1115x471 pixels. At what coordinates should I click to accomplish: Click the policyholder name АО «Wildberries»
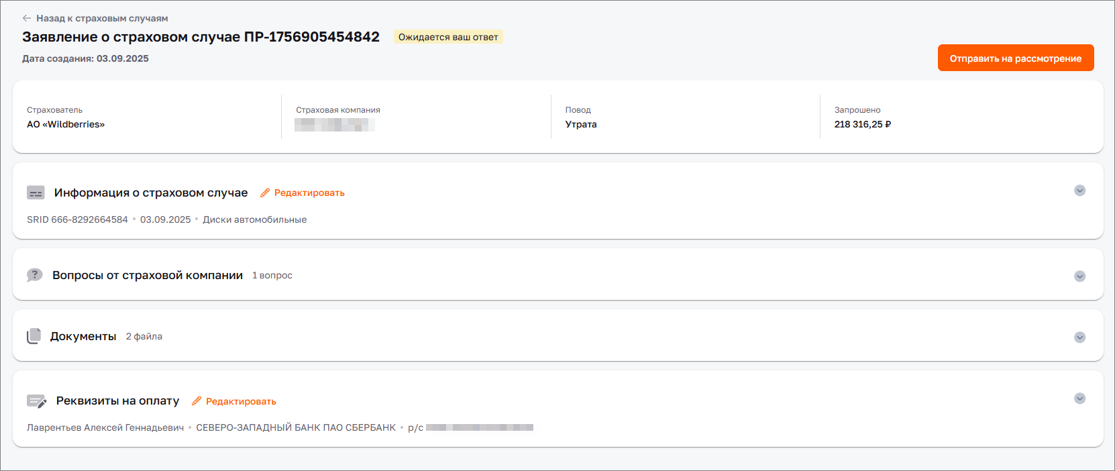click(66, 124)
